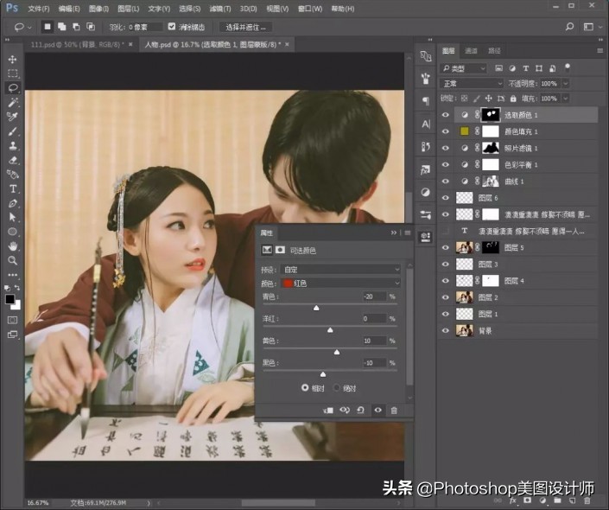609x510 pixels.
Task: Select the Rectangular Marquee tool
Action: pyautogui.click(x=12, y=73)
